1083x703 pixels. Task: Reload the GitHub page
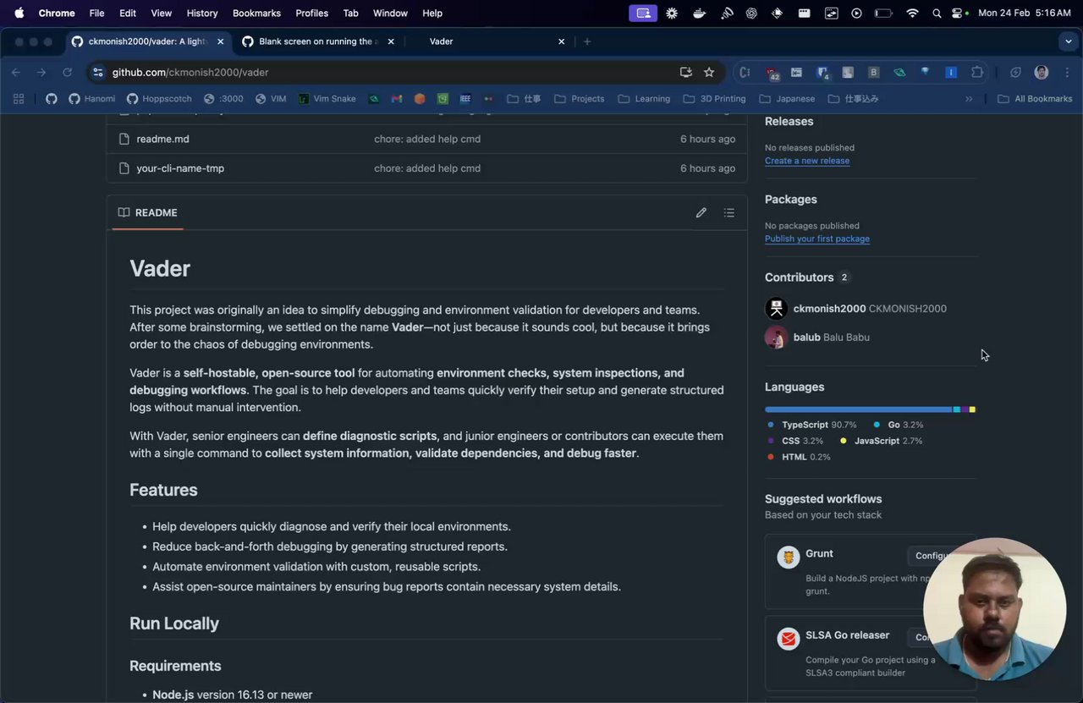click(x=67, y=73)
